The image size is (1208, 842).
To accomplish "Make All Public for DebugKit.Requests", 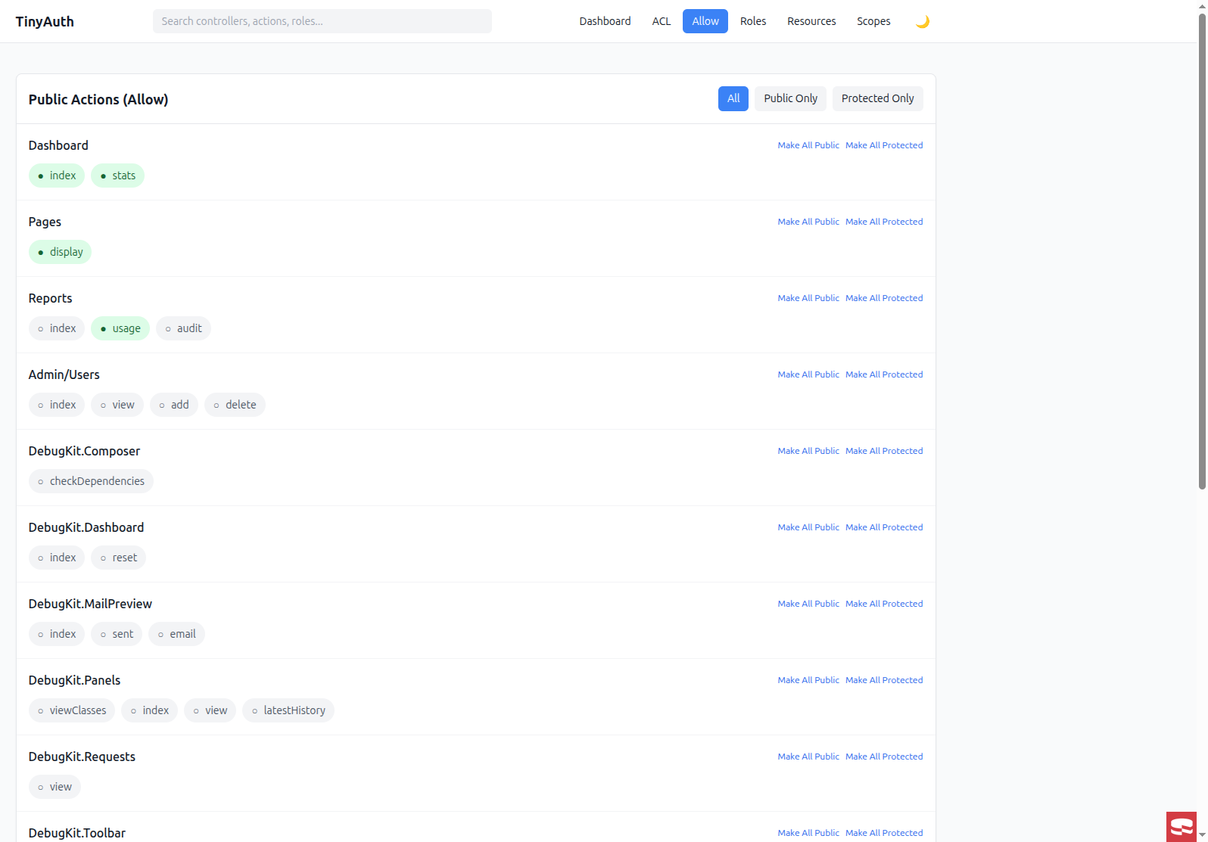I will [808, 757].
